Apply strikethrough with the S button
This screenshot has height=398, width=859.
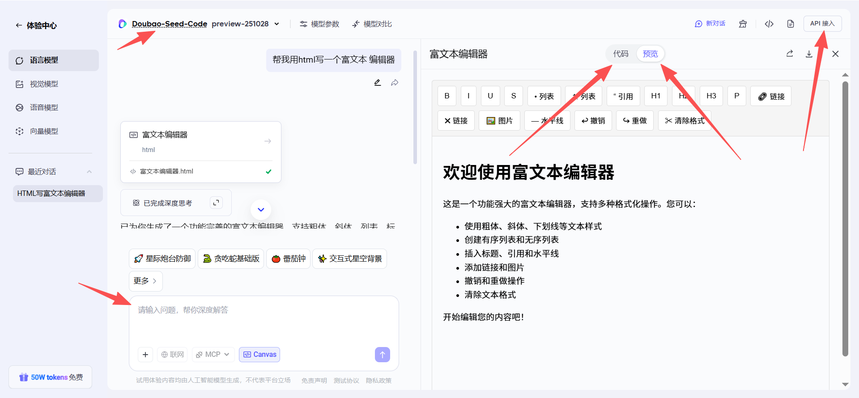pos(514,96)
